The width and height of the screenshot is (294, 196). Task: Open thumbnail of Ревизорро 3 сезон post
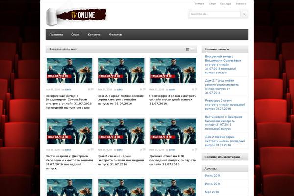pos(173,71)
